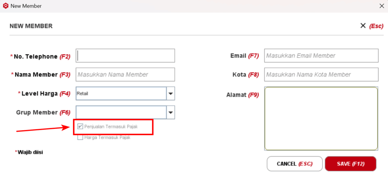Close the New Member window from the title bar
Image resolution: width=388 pixels, height=183 pixels.
(382, 6)
